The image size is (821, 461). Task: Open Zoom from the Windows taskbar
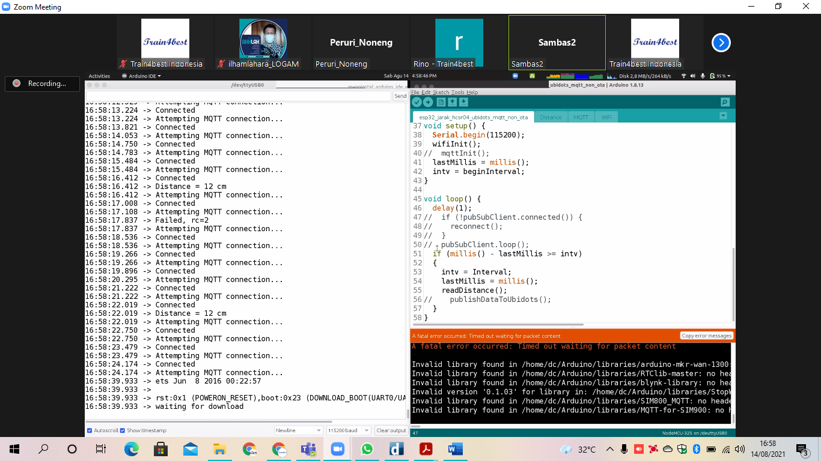point(337,449)
